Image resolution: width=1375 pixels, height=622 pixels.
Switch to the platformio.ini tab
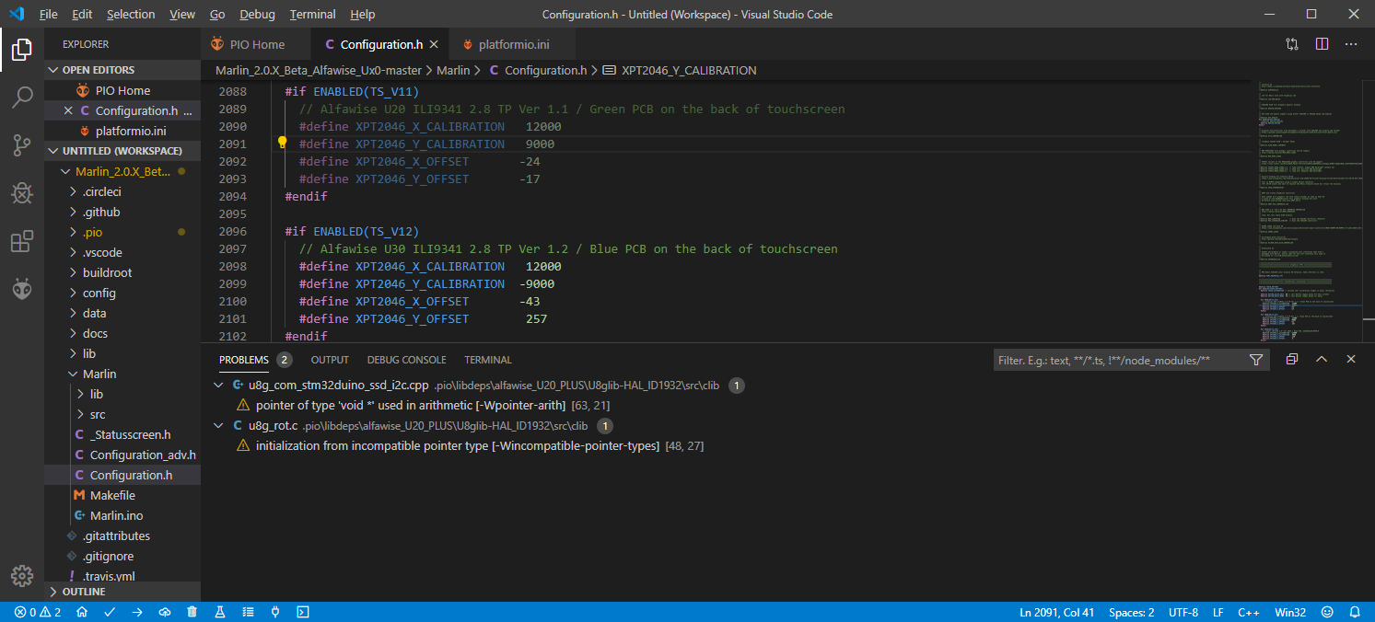point(516,44)
